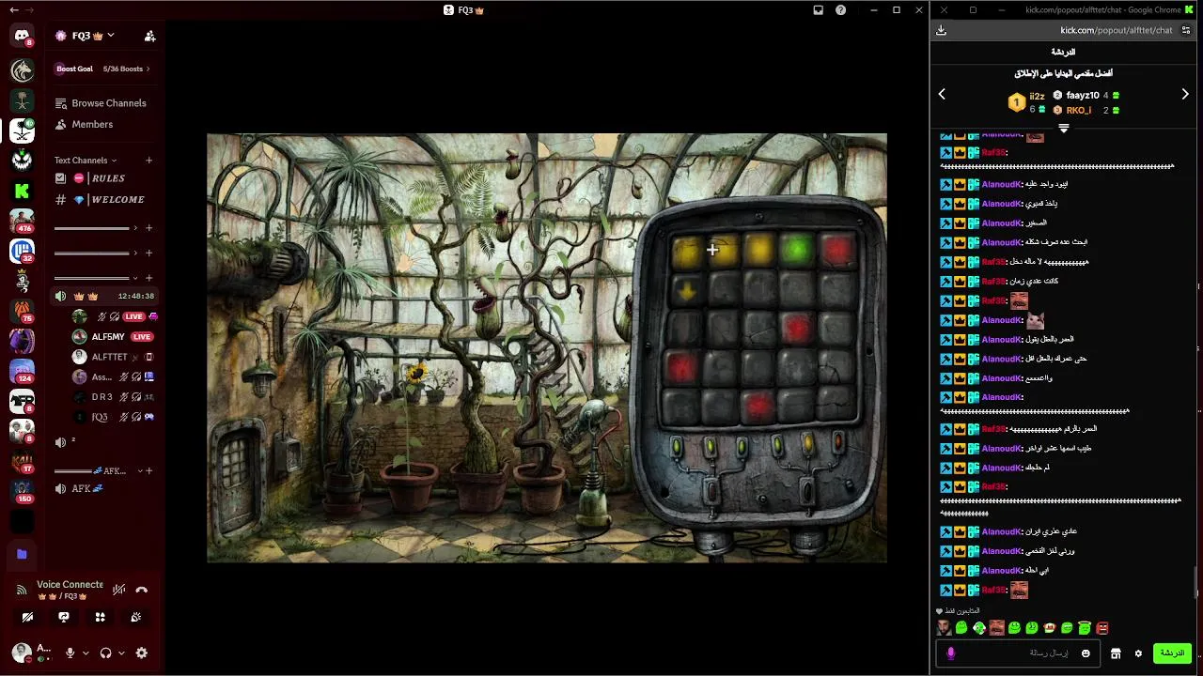
Task: Open server icon with 150 badge
Action: click(22, 491)
